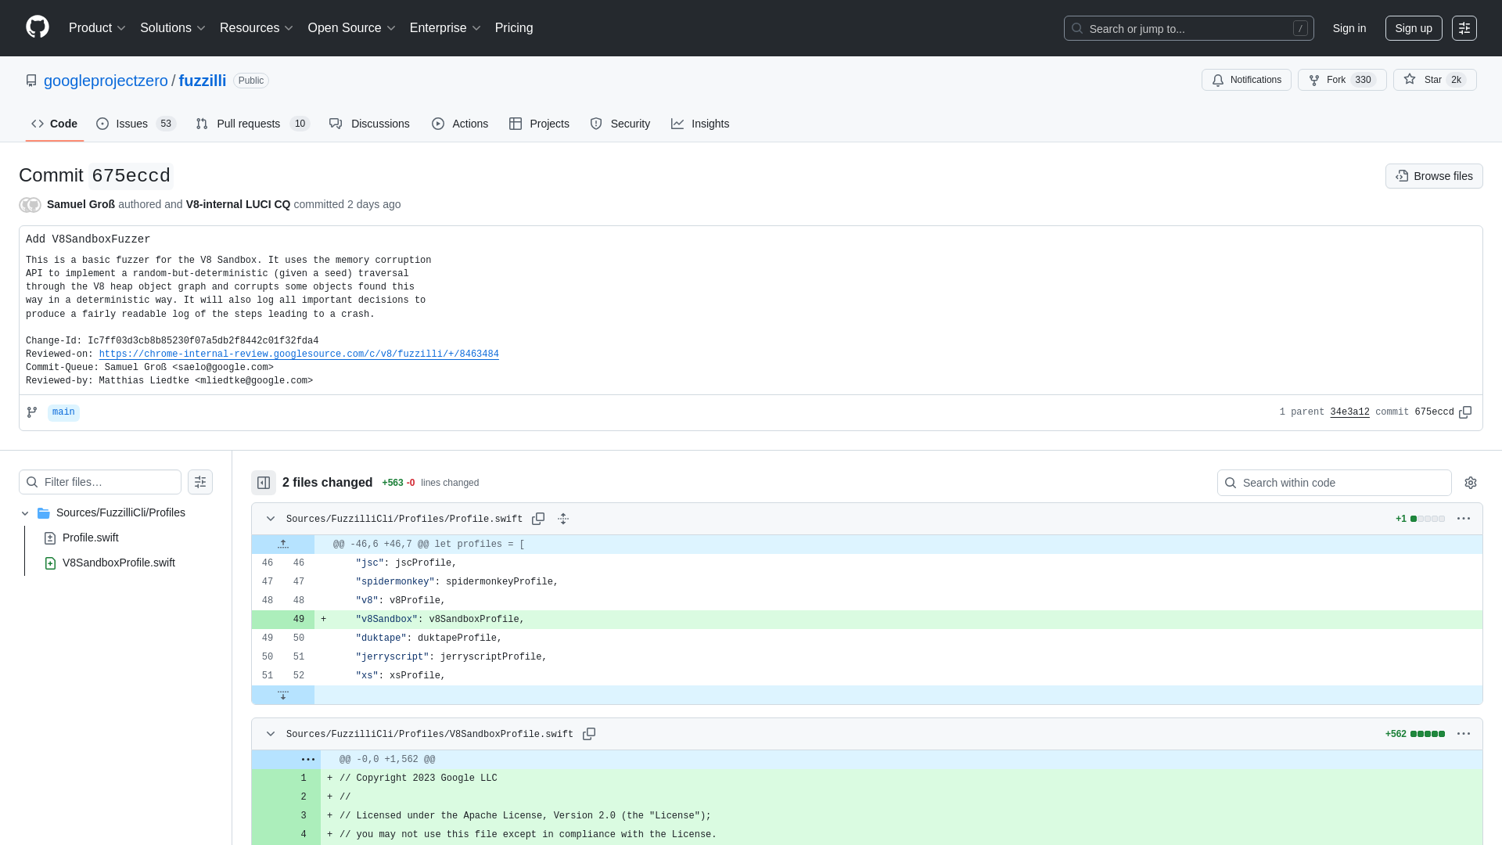
Task: Toggle the file tree sidebar panel
Action: (x=264, y=483)
